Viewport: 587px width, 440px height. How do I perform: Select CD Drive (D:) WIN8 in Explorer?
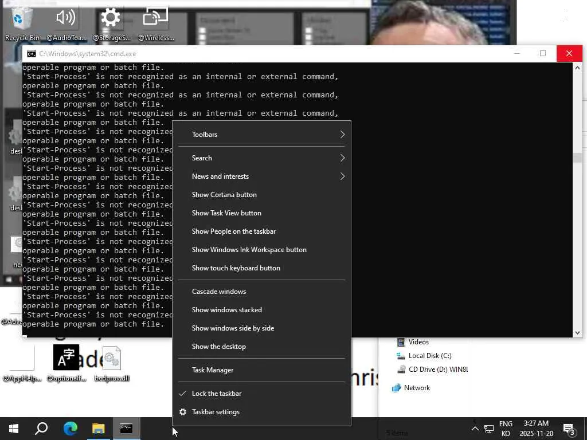(x=432, y=370)
